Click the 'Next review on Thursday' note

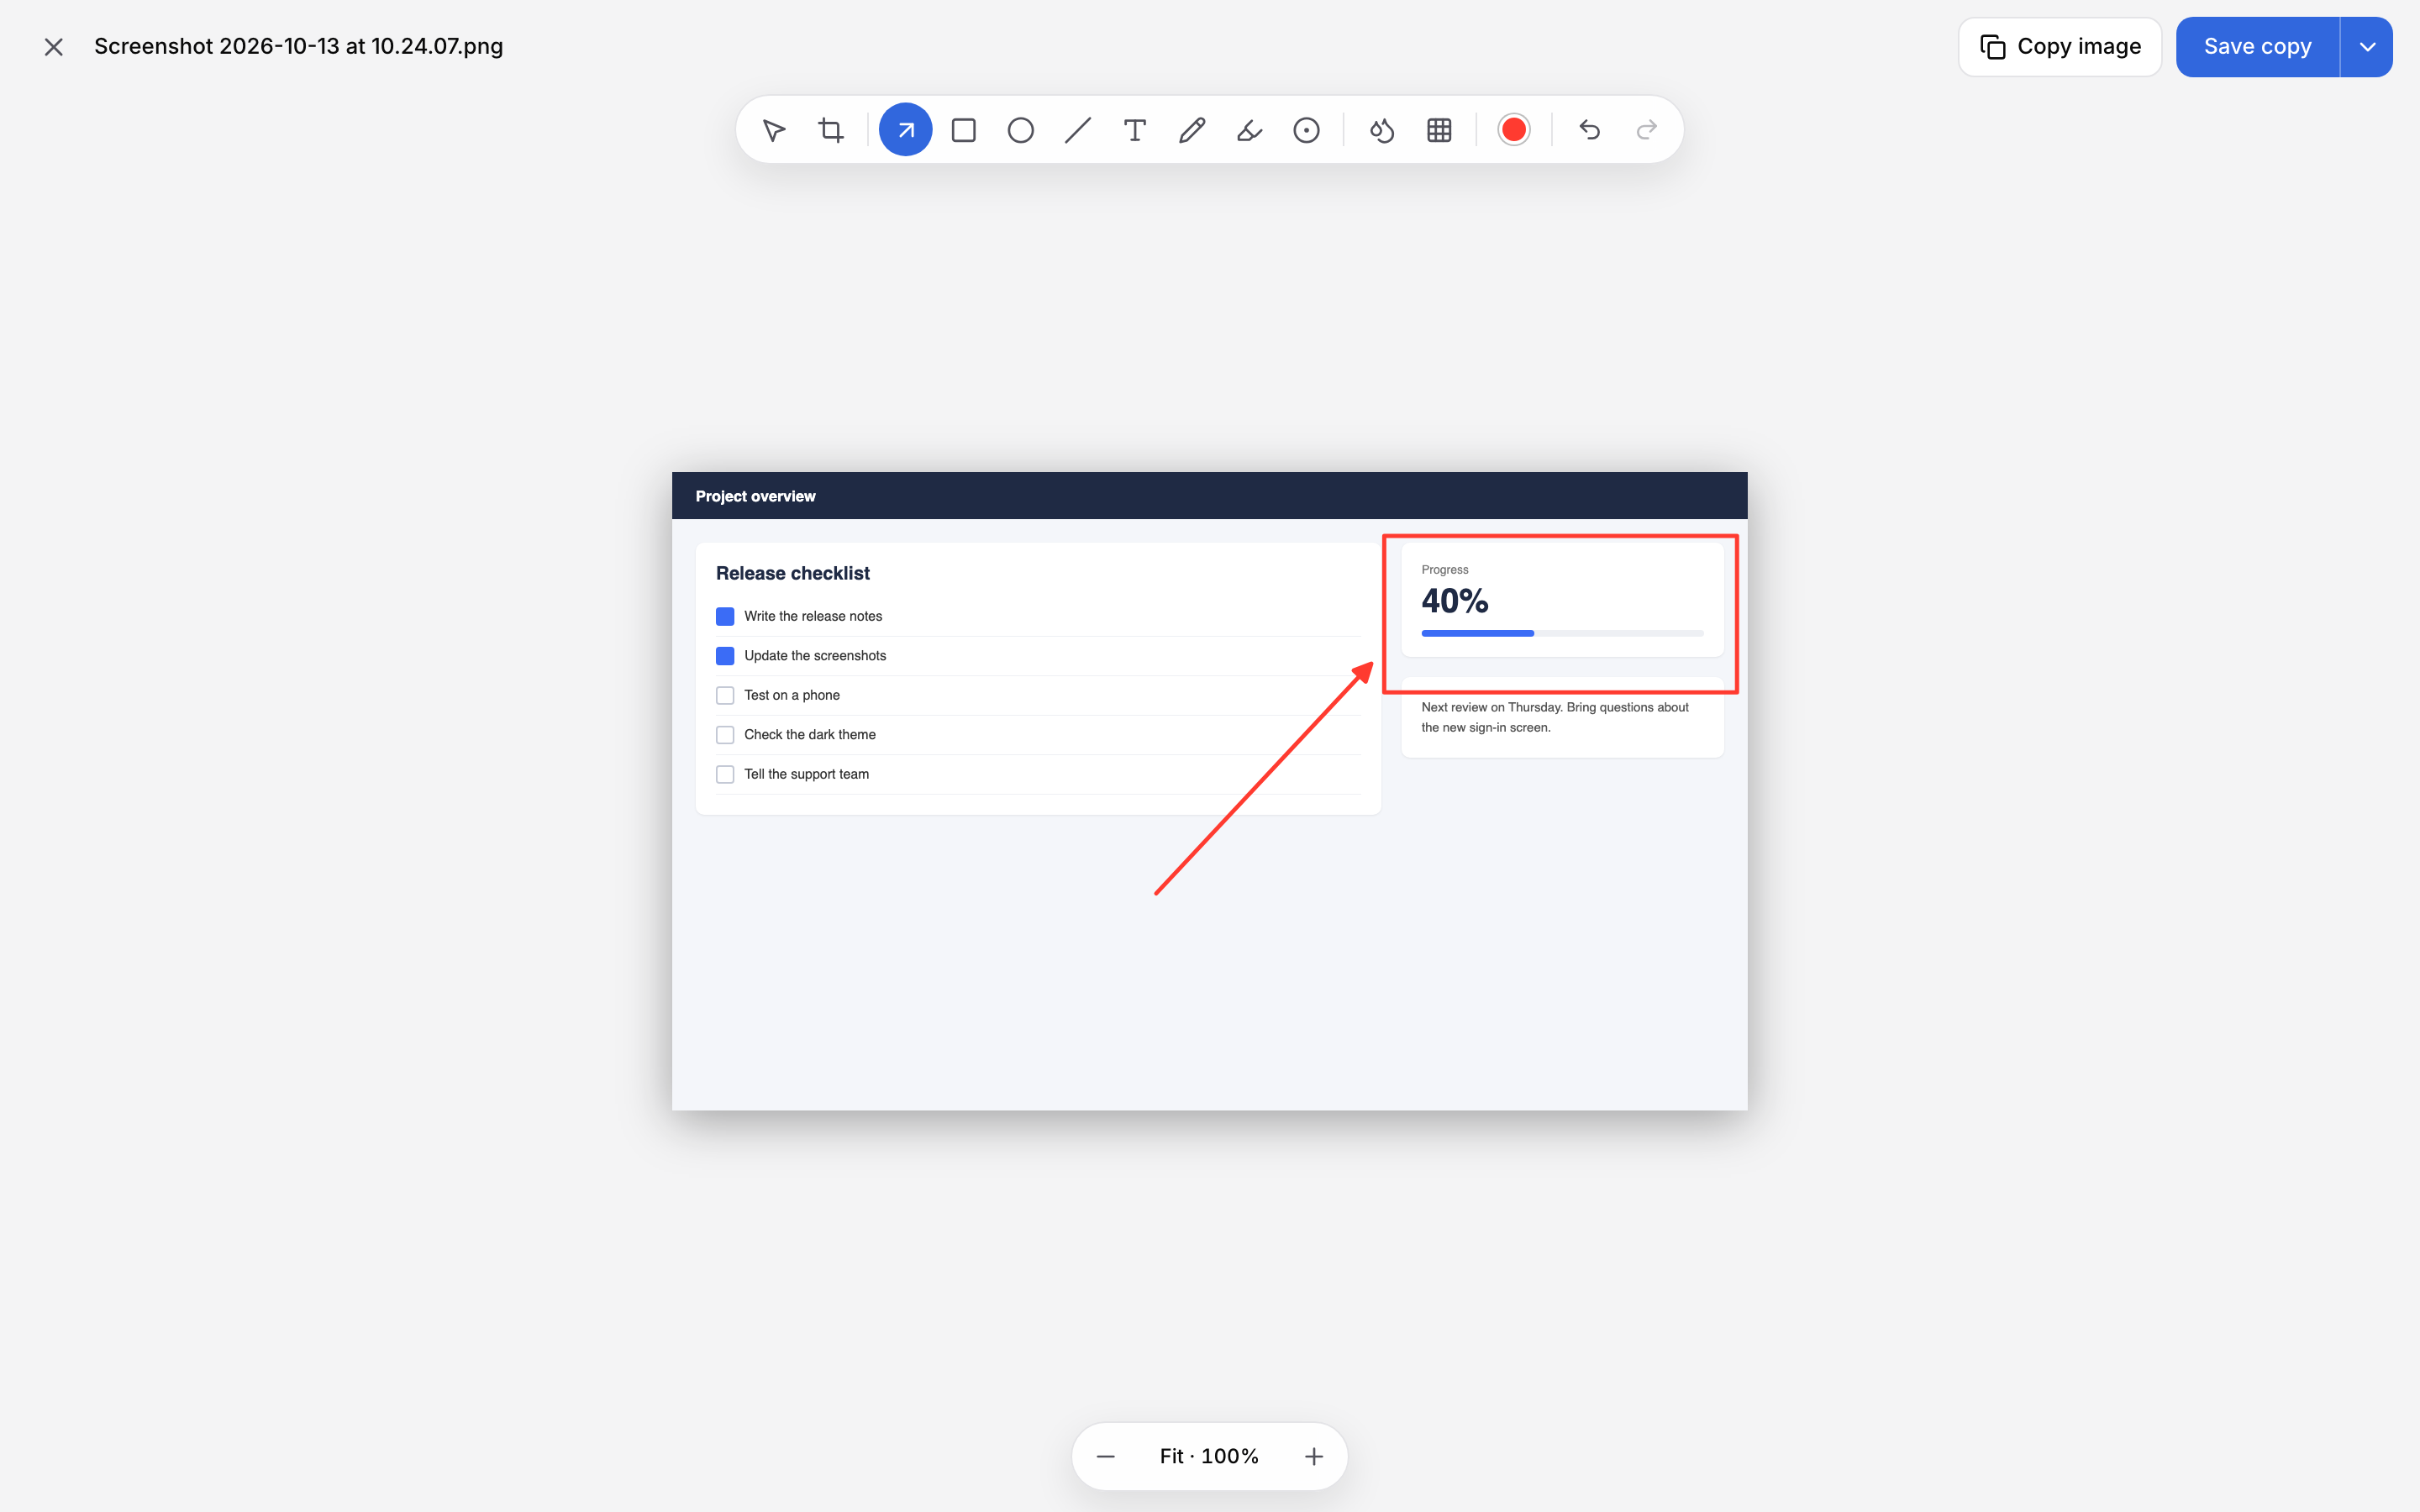click(x=1555, y=717)
